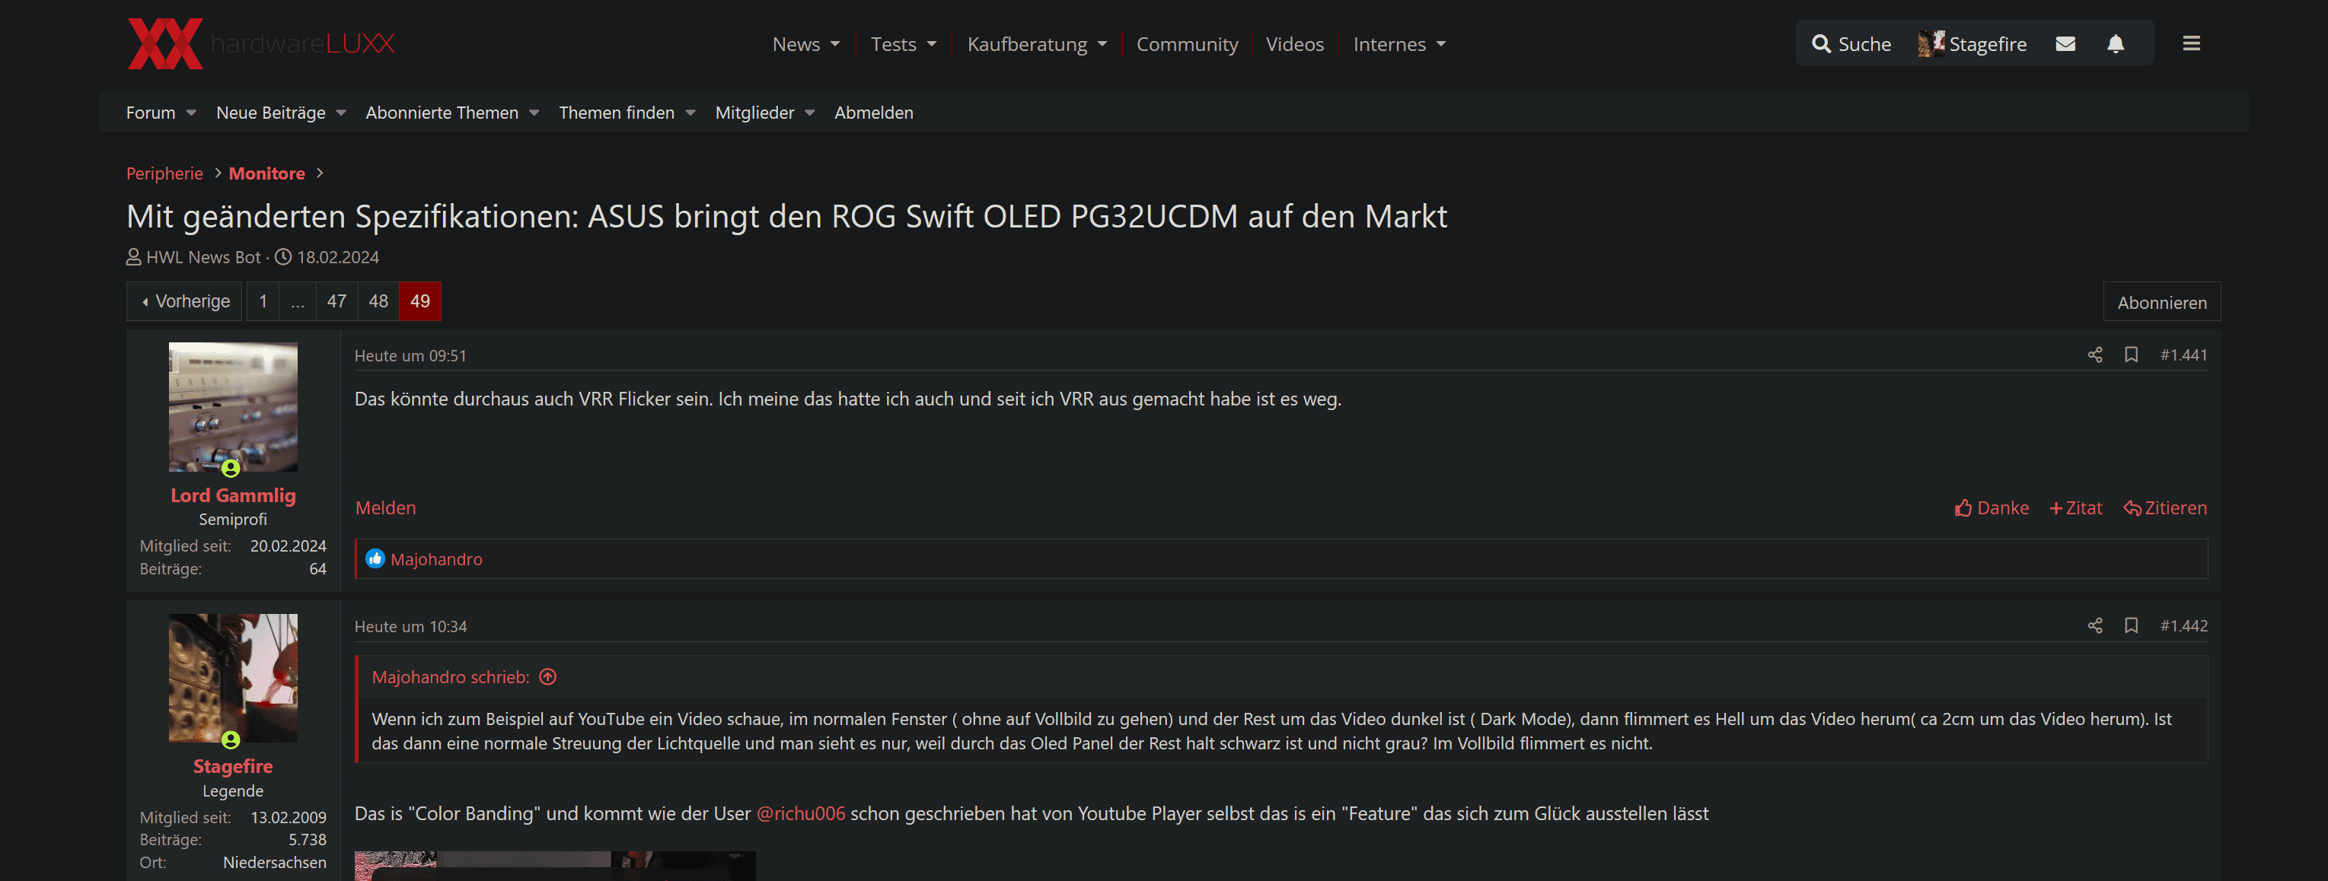
Task: Open the envelope messages icon
Action: click(x=2065, y=43)
